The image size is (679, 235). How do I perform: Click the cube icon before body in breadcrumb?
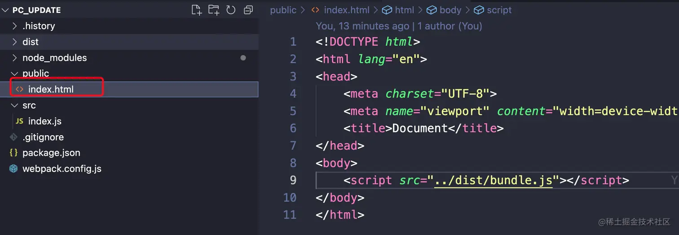coord(432,10)
